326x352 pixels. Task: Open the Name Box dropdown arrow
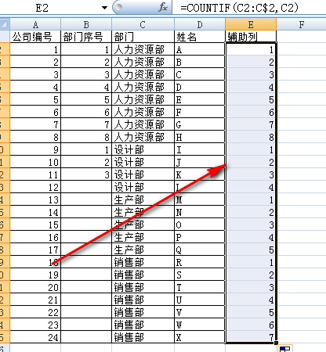pyautogui.click(x=104, y=8)
